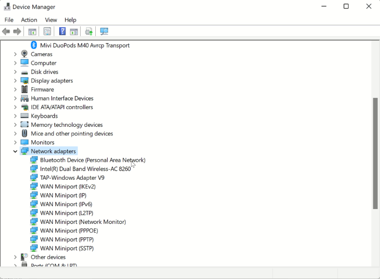Select the Keyboards category icon

(24, 116)
